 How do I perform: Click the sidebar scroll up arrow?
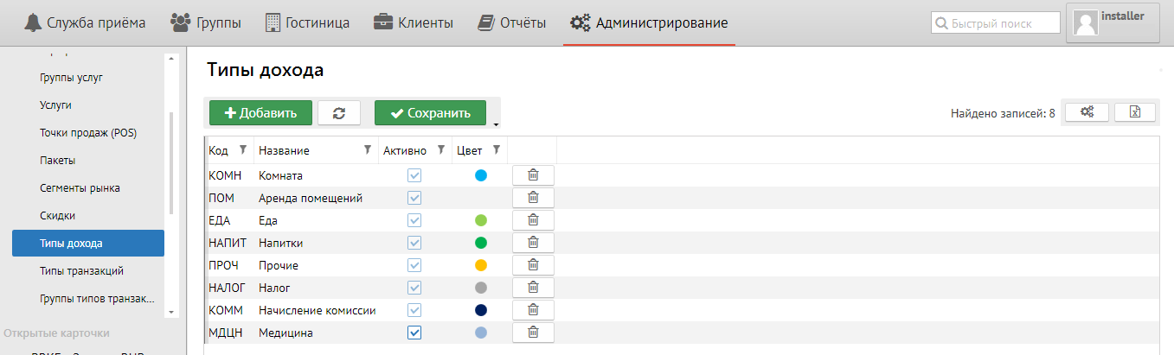[x=171, y=60]
